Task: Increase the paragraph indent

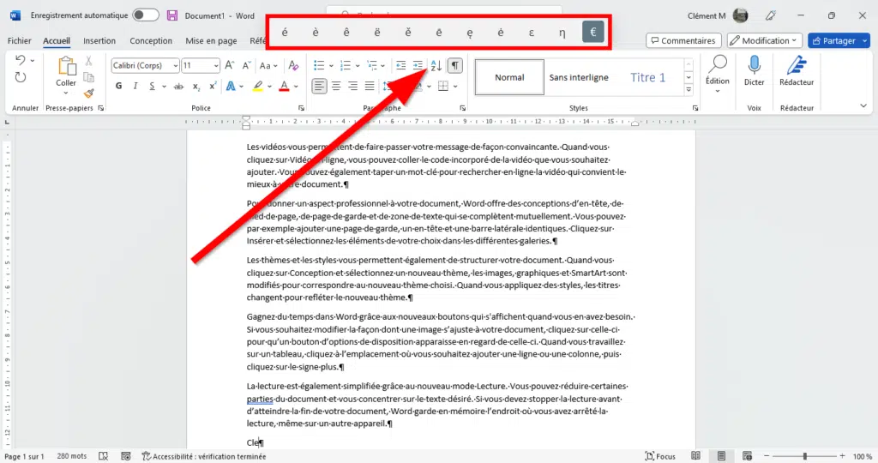Action: [418, 65]
